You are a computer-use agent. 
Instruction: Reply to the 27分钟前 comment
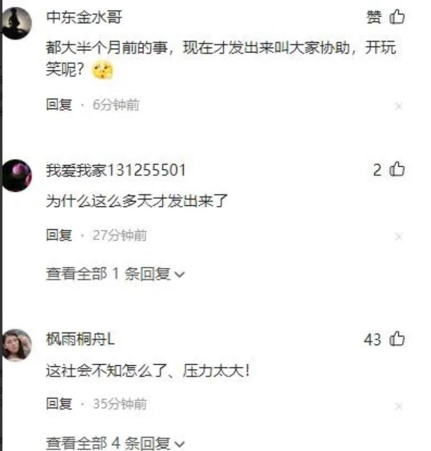pos(59,235)
